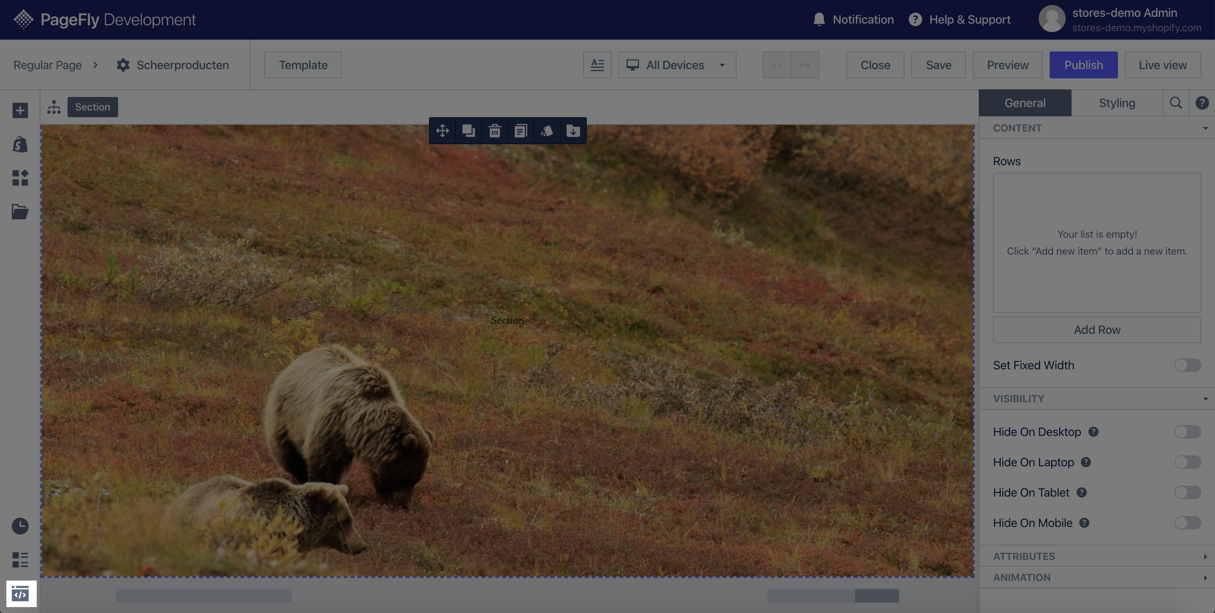This screenshot has width=1215, height=613.
Task: Toggle Hide On Tablet switch
Action: click(1188, 492)
